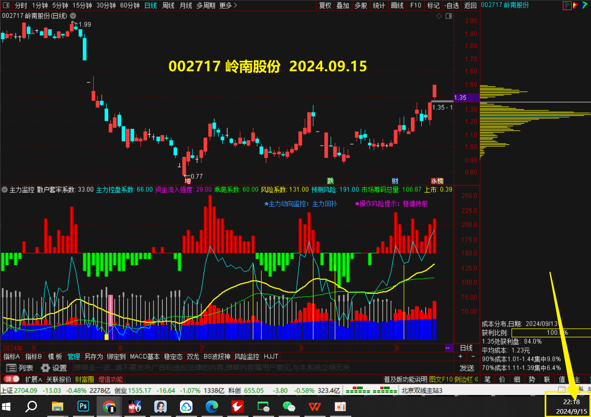Toggle the side panel layout icon
The width and height of the screenshot is (591, 417).
tap(448, 16)
